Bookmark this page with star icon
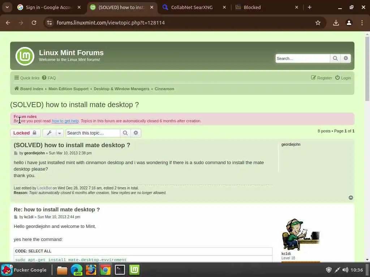Image resolution: width=370 pixels, height=277 pixels. pos(318,23)
